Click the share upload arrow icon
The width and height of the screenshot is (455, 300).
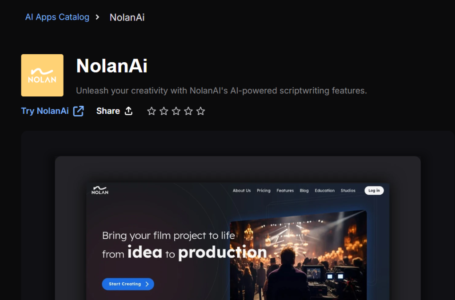pos(128,111)
